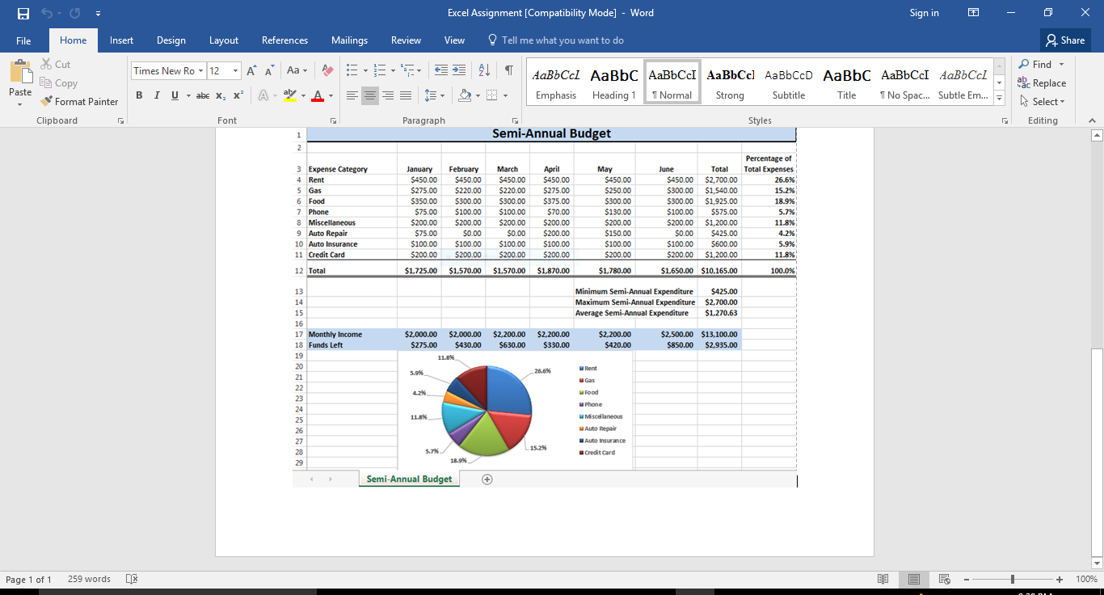Click the zoom slider handle
Viewport: 1104px width, 595px height.
point(1013,579)
